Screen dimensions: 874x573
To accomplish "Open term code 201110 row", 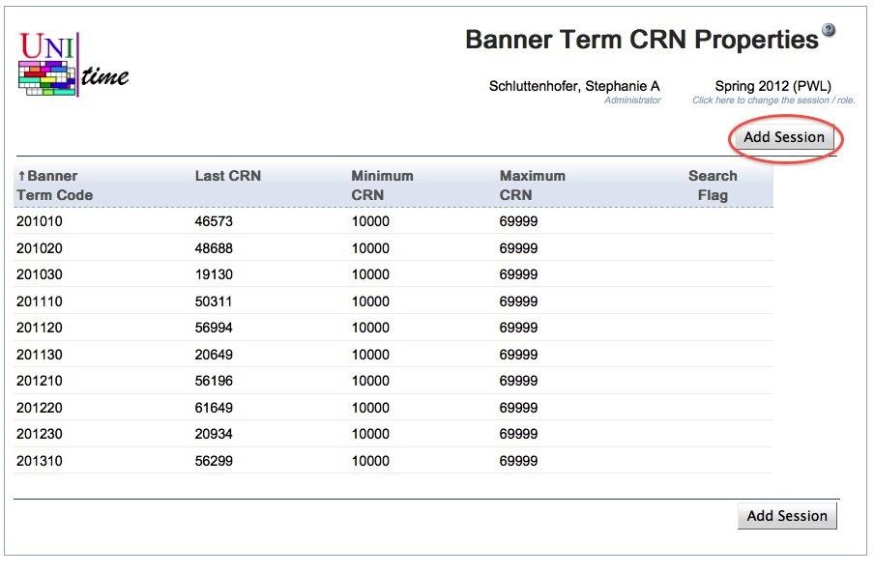I will point(393,301).
